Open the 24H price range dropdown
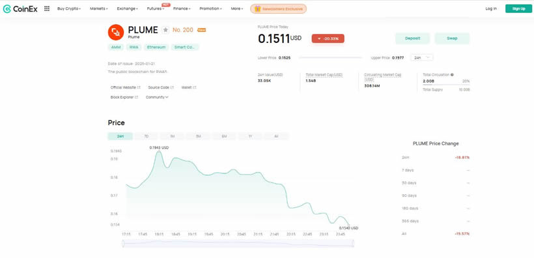The height and width of the screenshot is (258, 534). (421, 57)
